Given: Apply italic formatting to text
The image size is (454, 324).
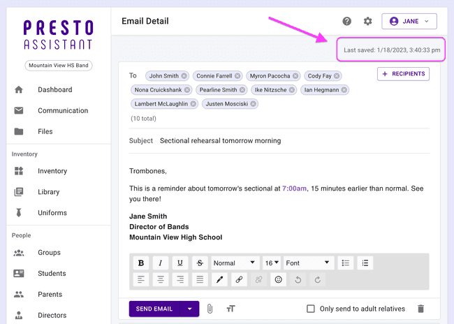Looking at the screenshot, I should click(161, 263).
